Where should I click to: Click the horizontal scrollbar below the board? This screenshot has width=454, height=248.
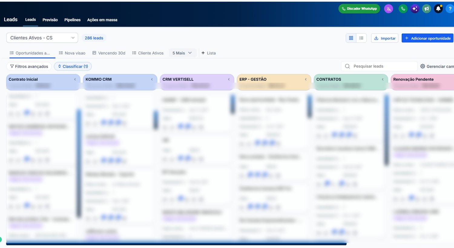176,243
